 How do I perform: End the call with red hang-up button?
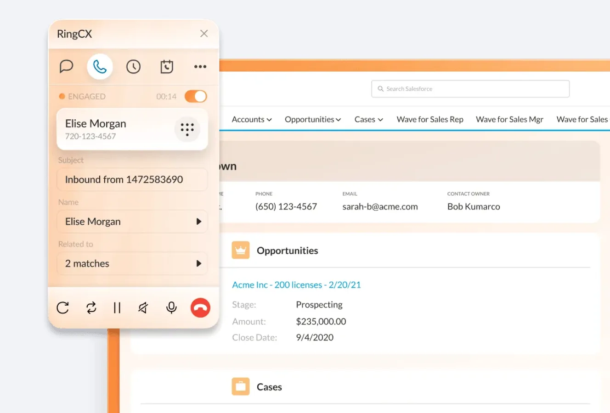pos(200,308)
